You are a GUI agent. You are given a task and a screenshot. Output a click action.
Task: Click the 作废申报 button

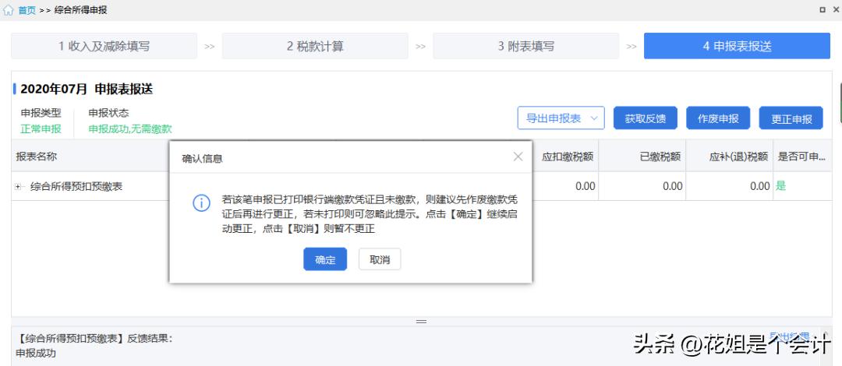tap(718, 118)
